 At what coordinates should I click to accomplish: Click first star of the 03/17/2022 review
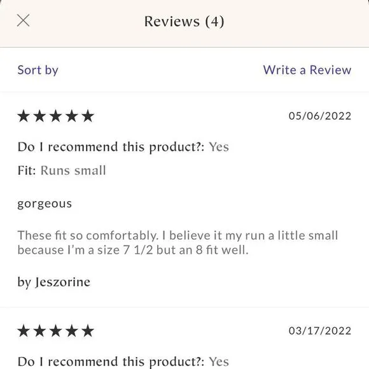coord(24,331)
